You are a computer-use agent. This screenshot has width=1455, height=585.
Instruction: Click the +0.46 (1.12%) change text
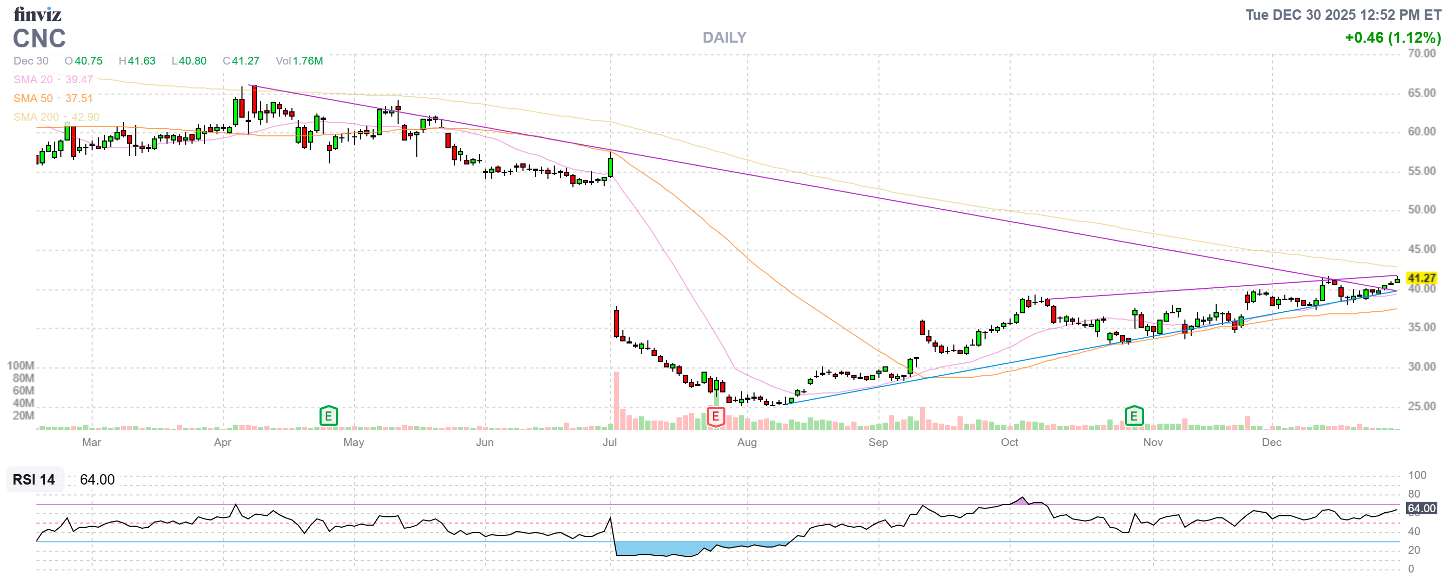point(1393,38)
